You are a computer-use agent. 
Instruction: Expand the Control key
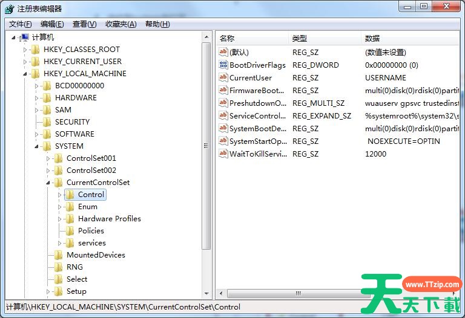(x=59, y=195)
